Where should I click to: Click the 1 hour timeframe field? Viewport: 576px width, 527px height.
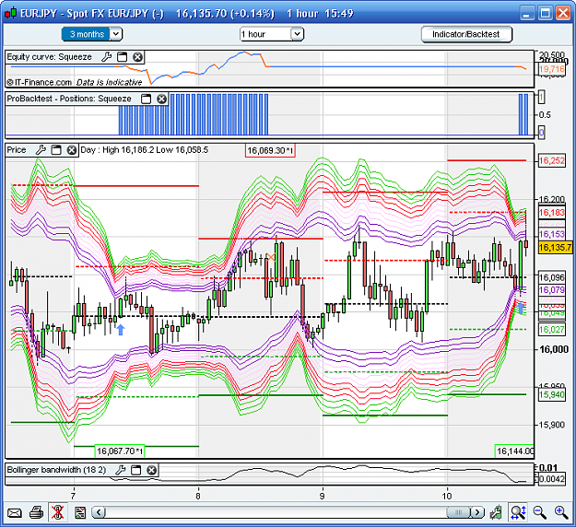pos(265,34)
